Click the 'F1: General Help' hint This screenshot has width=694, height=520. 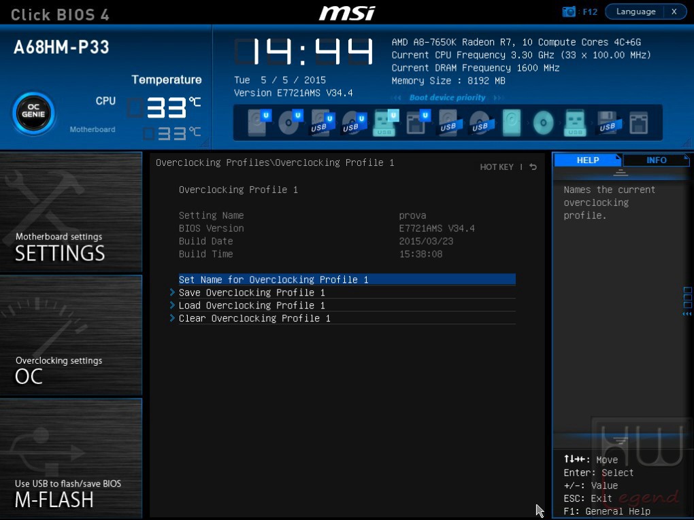pos(607,511)
